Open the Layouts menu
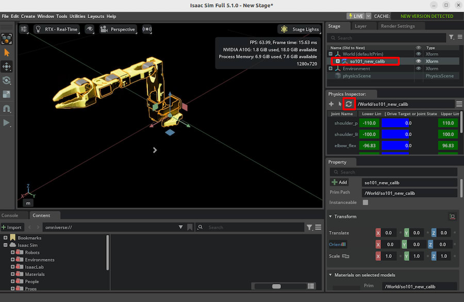 tap(95, 16)
